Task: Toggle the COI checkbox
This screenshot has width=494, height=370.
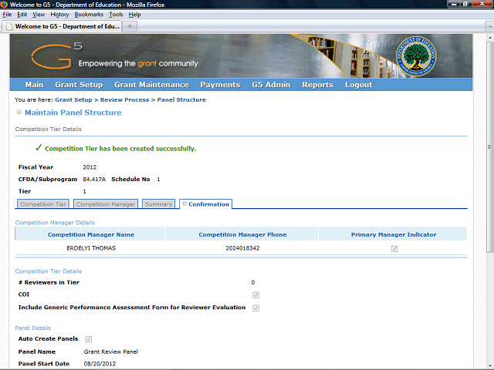Action: pyautogui.click(x=255, y=294)
